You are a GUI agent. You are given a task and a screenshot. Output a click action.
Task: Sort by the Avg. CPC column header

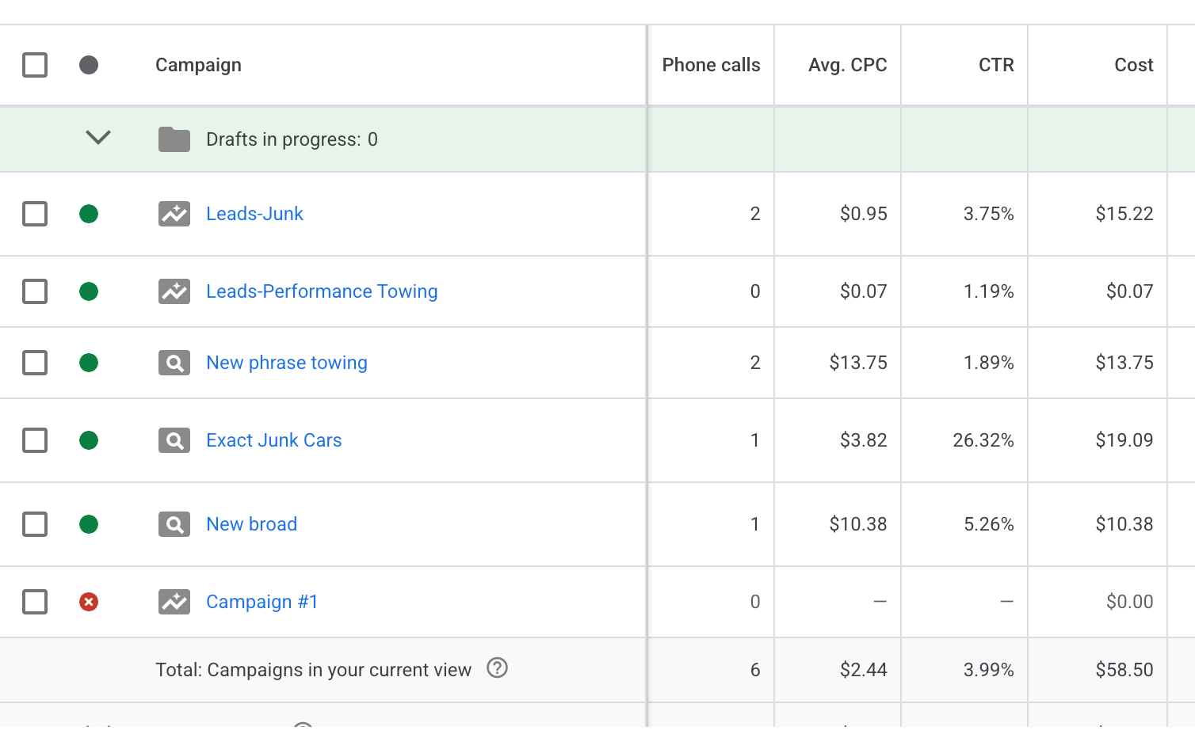tap(847, 65)
